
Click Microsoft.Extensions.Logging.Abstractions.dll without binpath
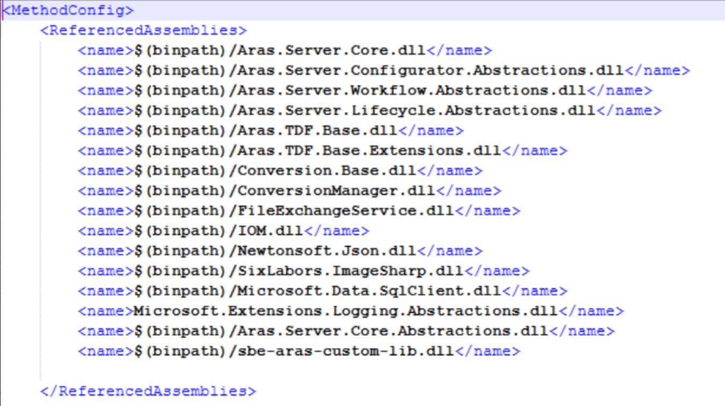tap(350, 311)
